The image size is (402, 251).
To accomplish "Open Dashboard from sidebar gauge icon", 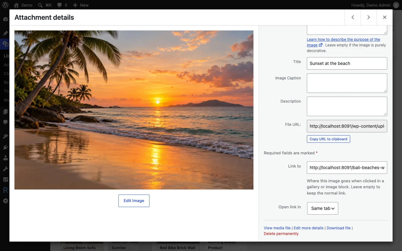I will point(5,19).
